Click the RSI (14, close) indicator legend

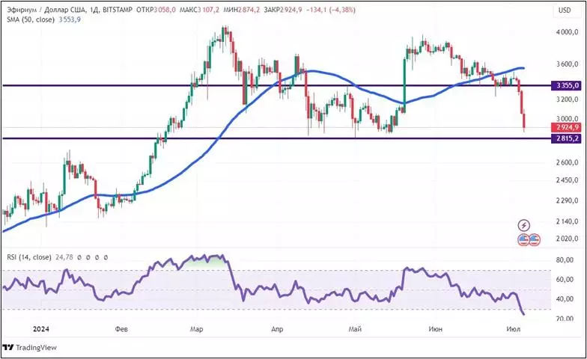pos(31,257)
